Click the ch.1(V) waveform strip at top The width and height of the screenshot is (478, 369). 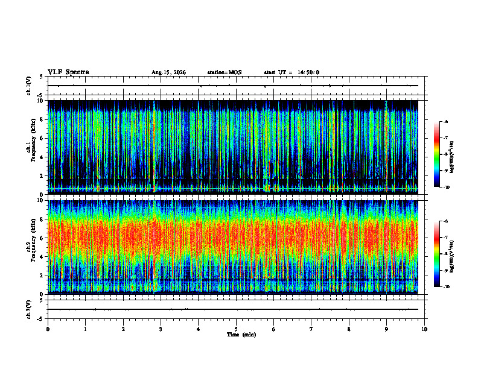(236, 86)
